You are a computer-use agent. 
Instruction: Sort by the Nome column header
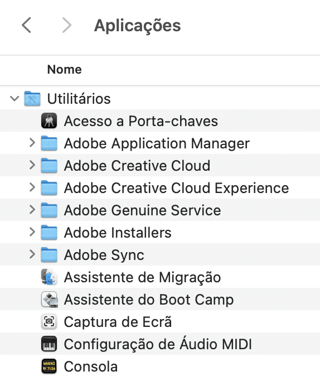[x=65, y=70]
